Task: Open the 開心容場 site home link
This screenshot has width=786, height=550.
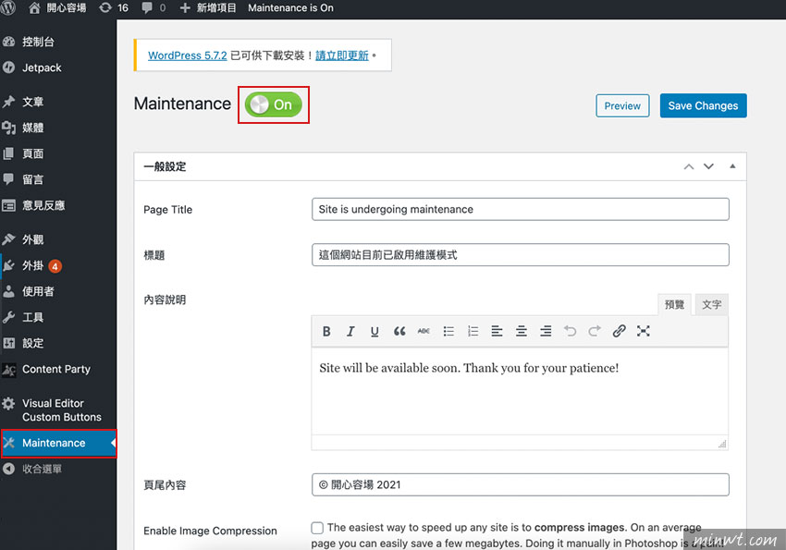Action: pos(57,8)
